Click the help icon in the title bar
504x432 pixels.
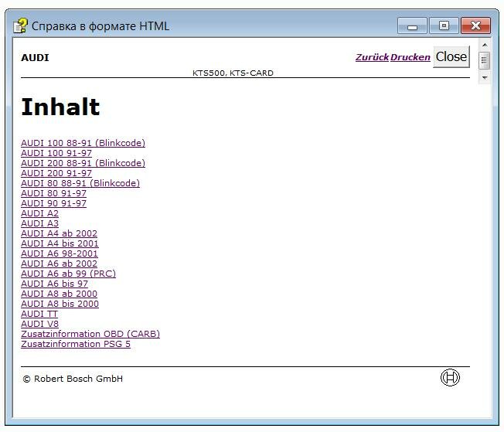[21, 26]
